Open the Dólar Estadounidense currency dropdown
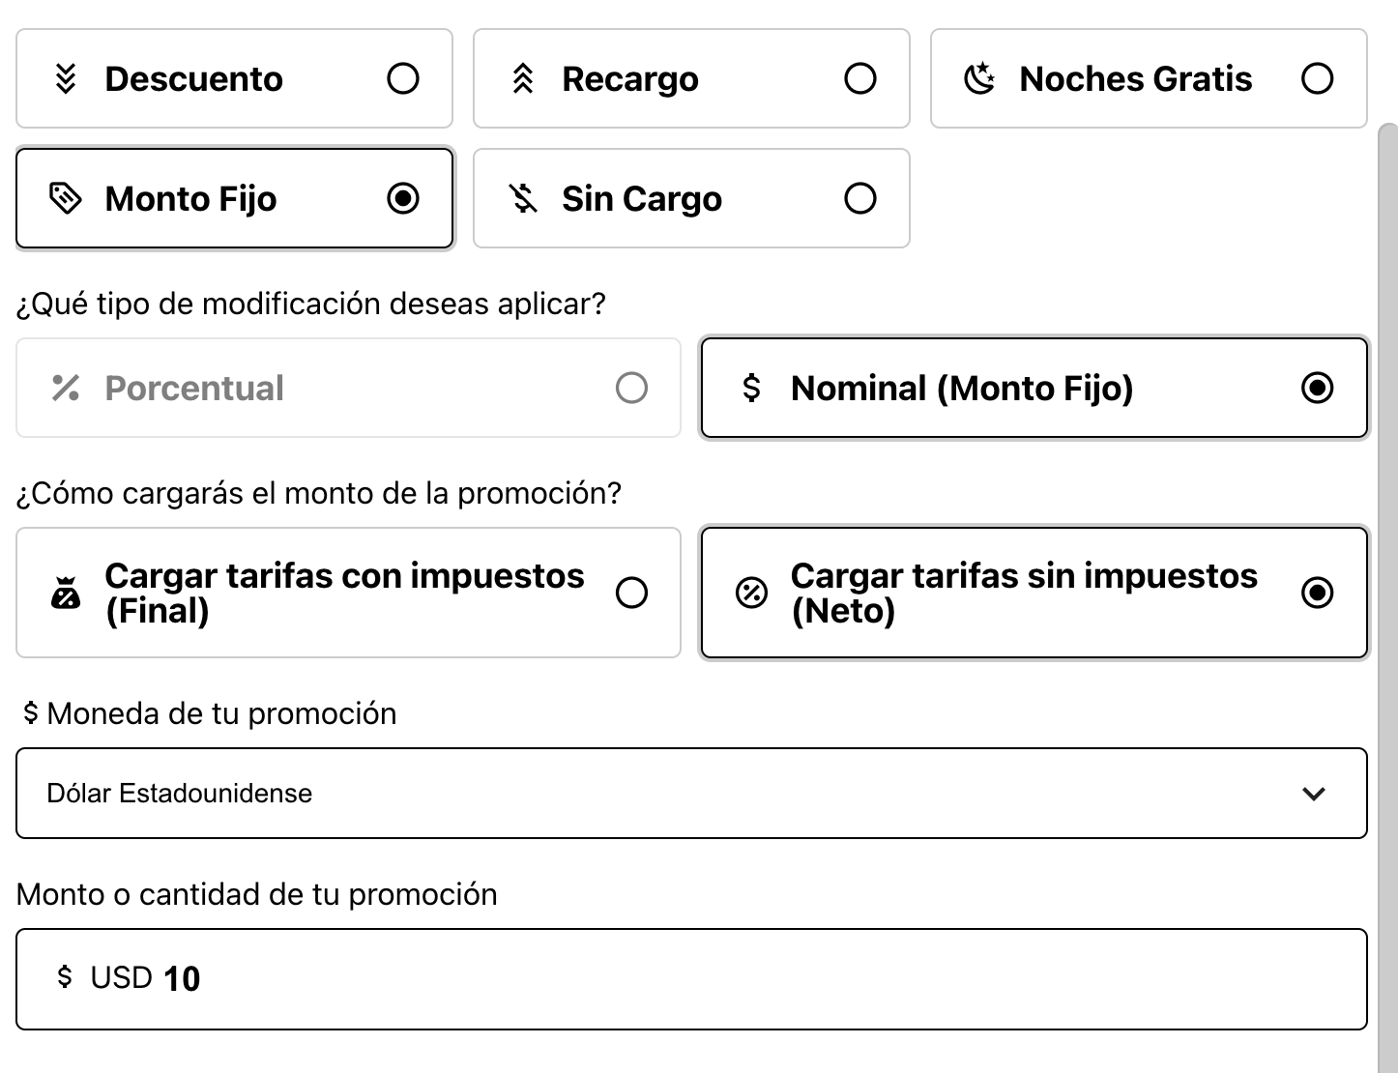Image resolution: width=1398 pixels, height=1073 pixels. 691,793
